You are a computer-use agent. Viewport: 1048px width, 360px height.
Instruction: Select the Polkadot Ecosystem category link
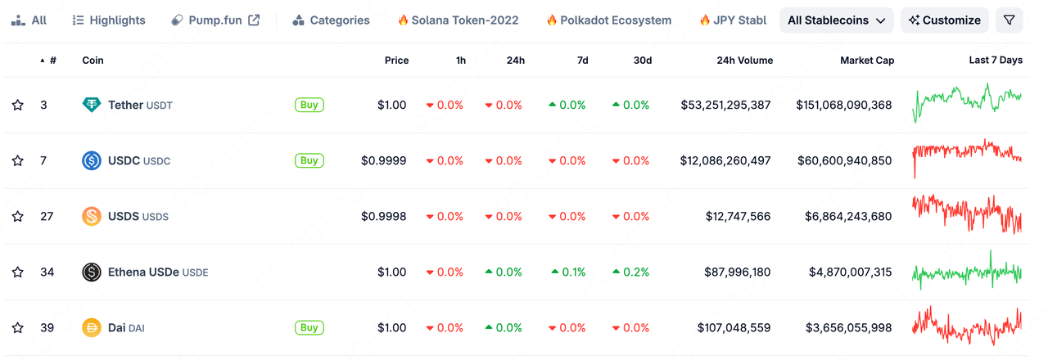pyautogui.click(x=608, y=20)
